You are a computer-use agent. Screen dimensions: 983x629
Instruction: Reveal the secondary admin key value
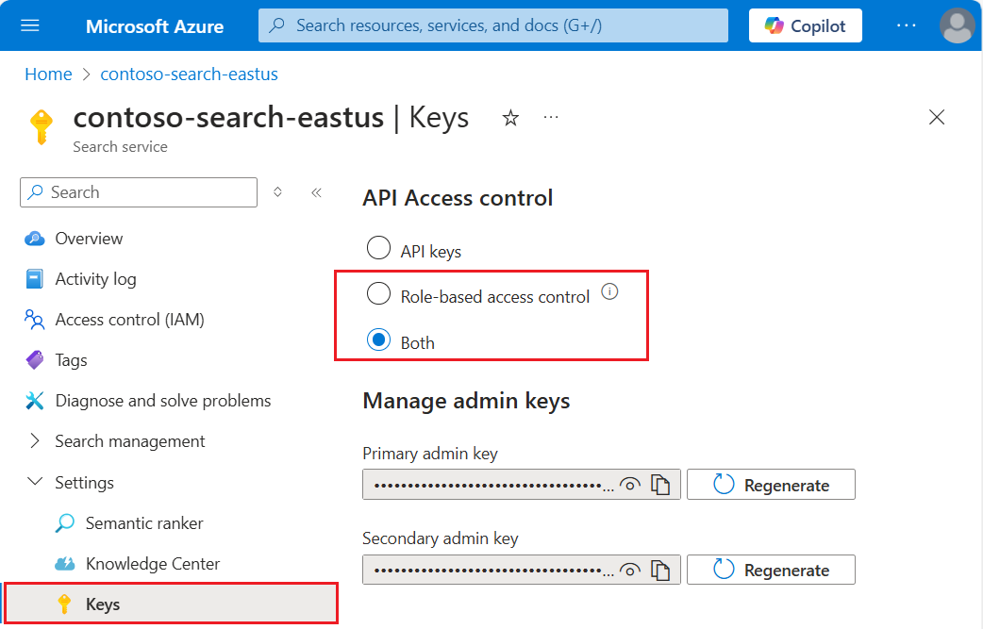click(x=630, y=570)
